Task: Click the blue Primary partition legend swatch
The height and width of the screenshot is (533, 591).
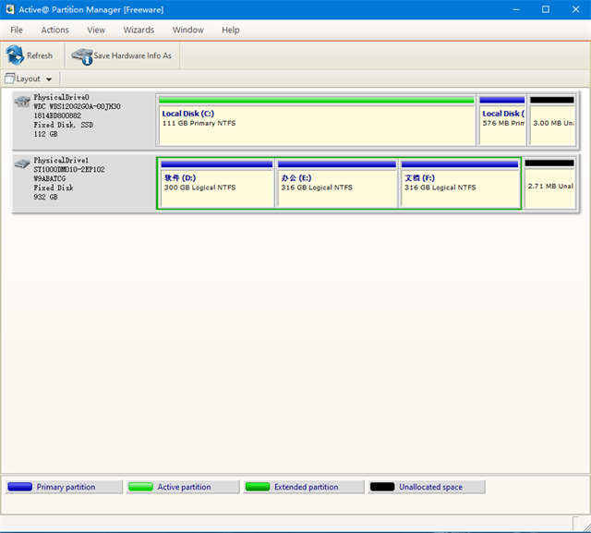Action: (20, 487)
